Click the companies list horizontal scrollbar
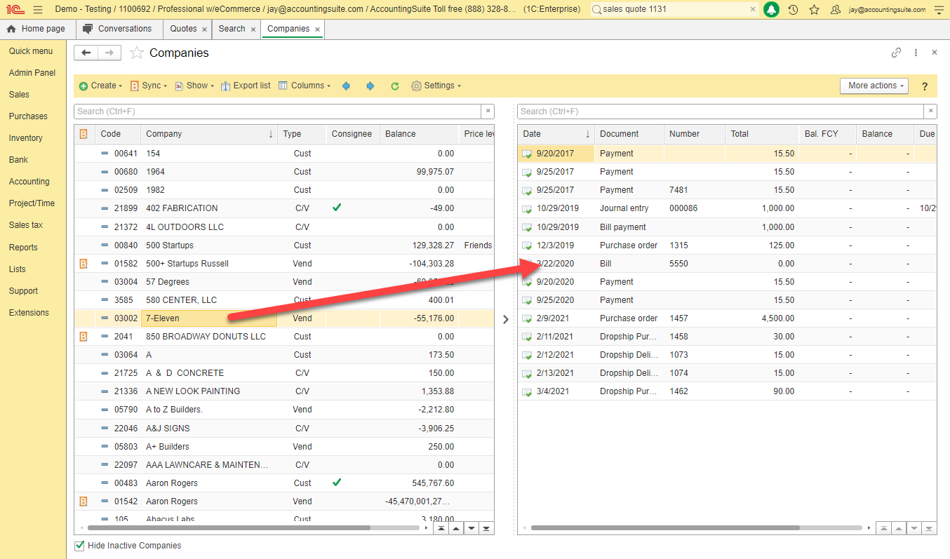This screenshot has height=559, width=950. pos(225,528)
